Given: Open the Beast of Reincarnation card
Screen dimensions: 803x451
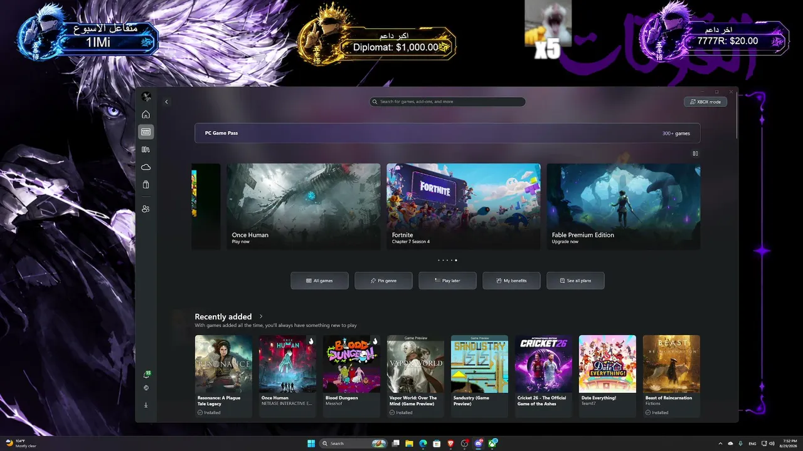Looking at the screenshot, I should tap(671, 376).
